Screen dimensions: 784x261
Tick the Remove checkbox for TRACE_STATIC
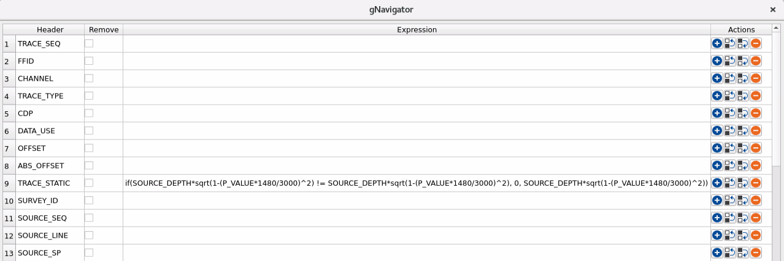[89, 183]
